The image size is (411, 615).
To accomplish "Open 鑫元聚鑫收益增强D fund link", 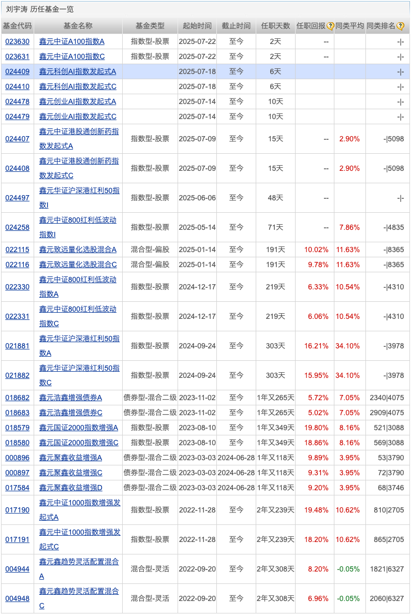I will (x=70, y=488).
